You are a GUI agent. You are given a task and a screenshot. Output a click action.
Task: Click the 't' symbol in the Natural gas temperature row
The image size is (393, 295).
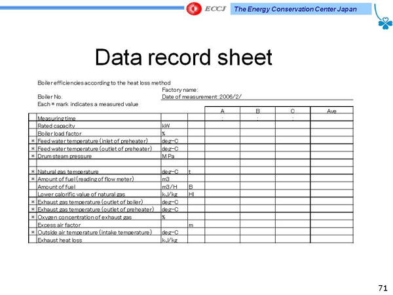[189, 172]
